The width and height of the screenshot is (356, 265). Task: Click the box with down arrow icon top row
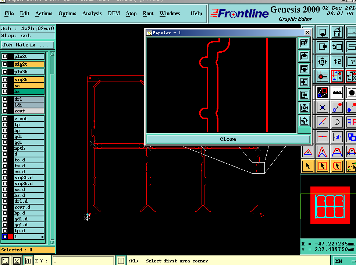323,32
